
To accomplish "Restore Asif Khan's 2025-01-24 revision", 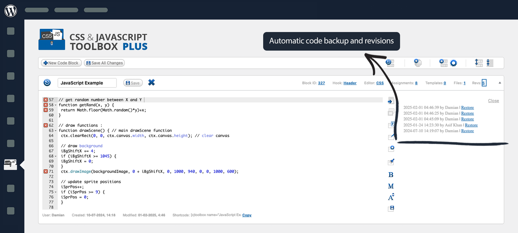I will 471,125.
